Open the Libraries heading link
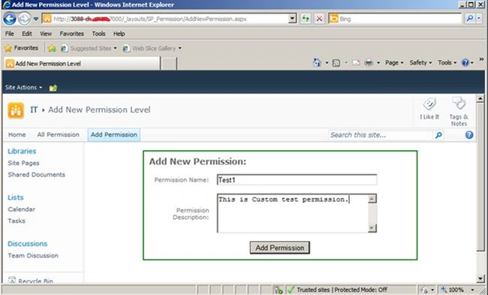Viewport: 488px width, 295px height. [x=22, y=151]
